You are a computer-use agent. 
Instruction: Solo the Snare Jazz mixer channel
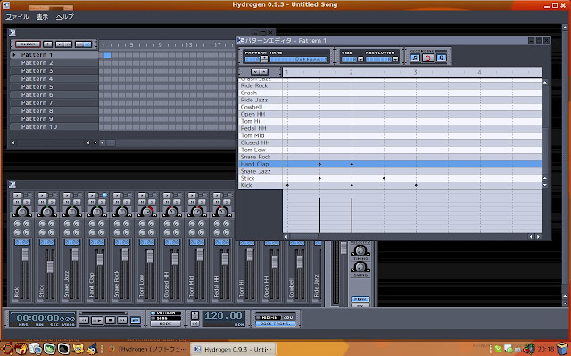pyautogui.click(x=78, y=202)
